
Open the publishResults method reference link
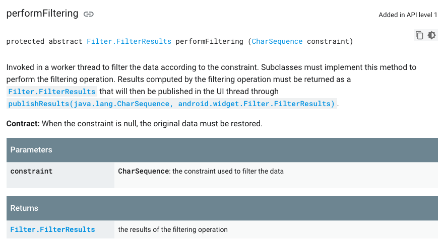click(x=171, y=104)
